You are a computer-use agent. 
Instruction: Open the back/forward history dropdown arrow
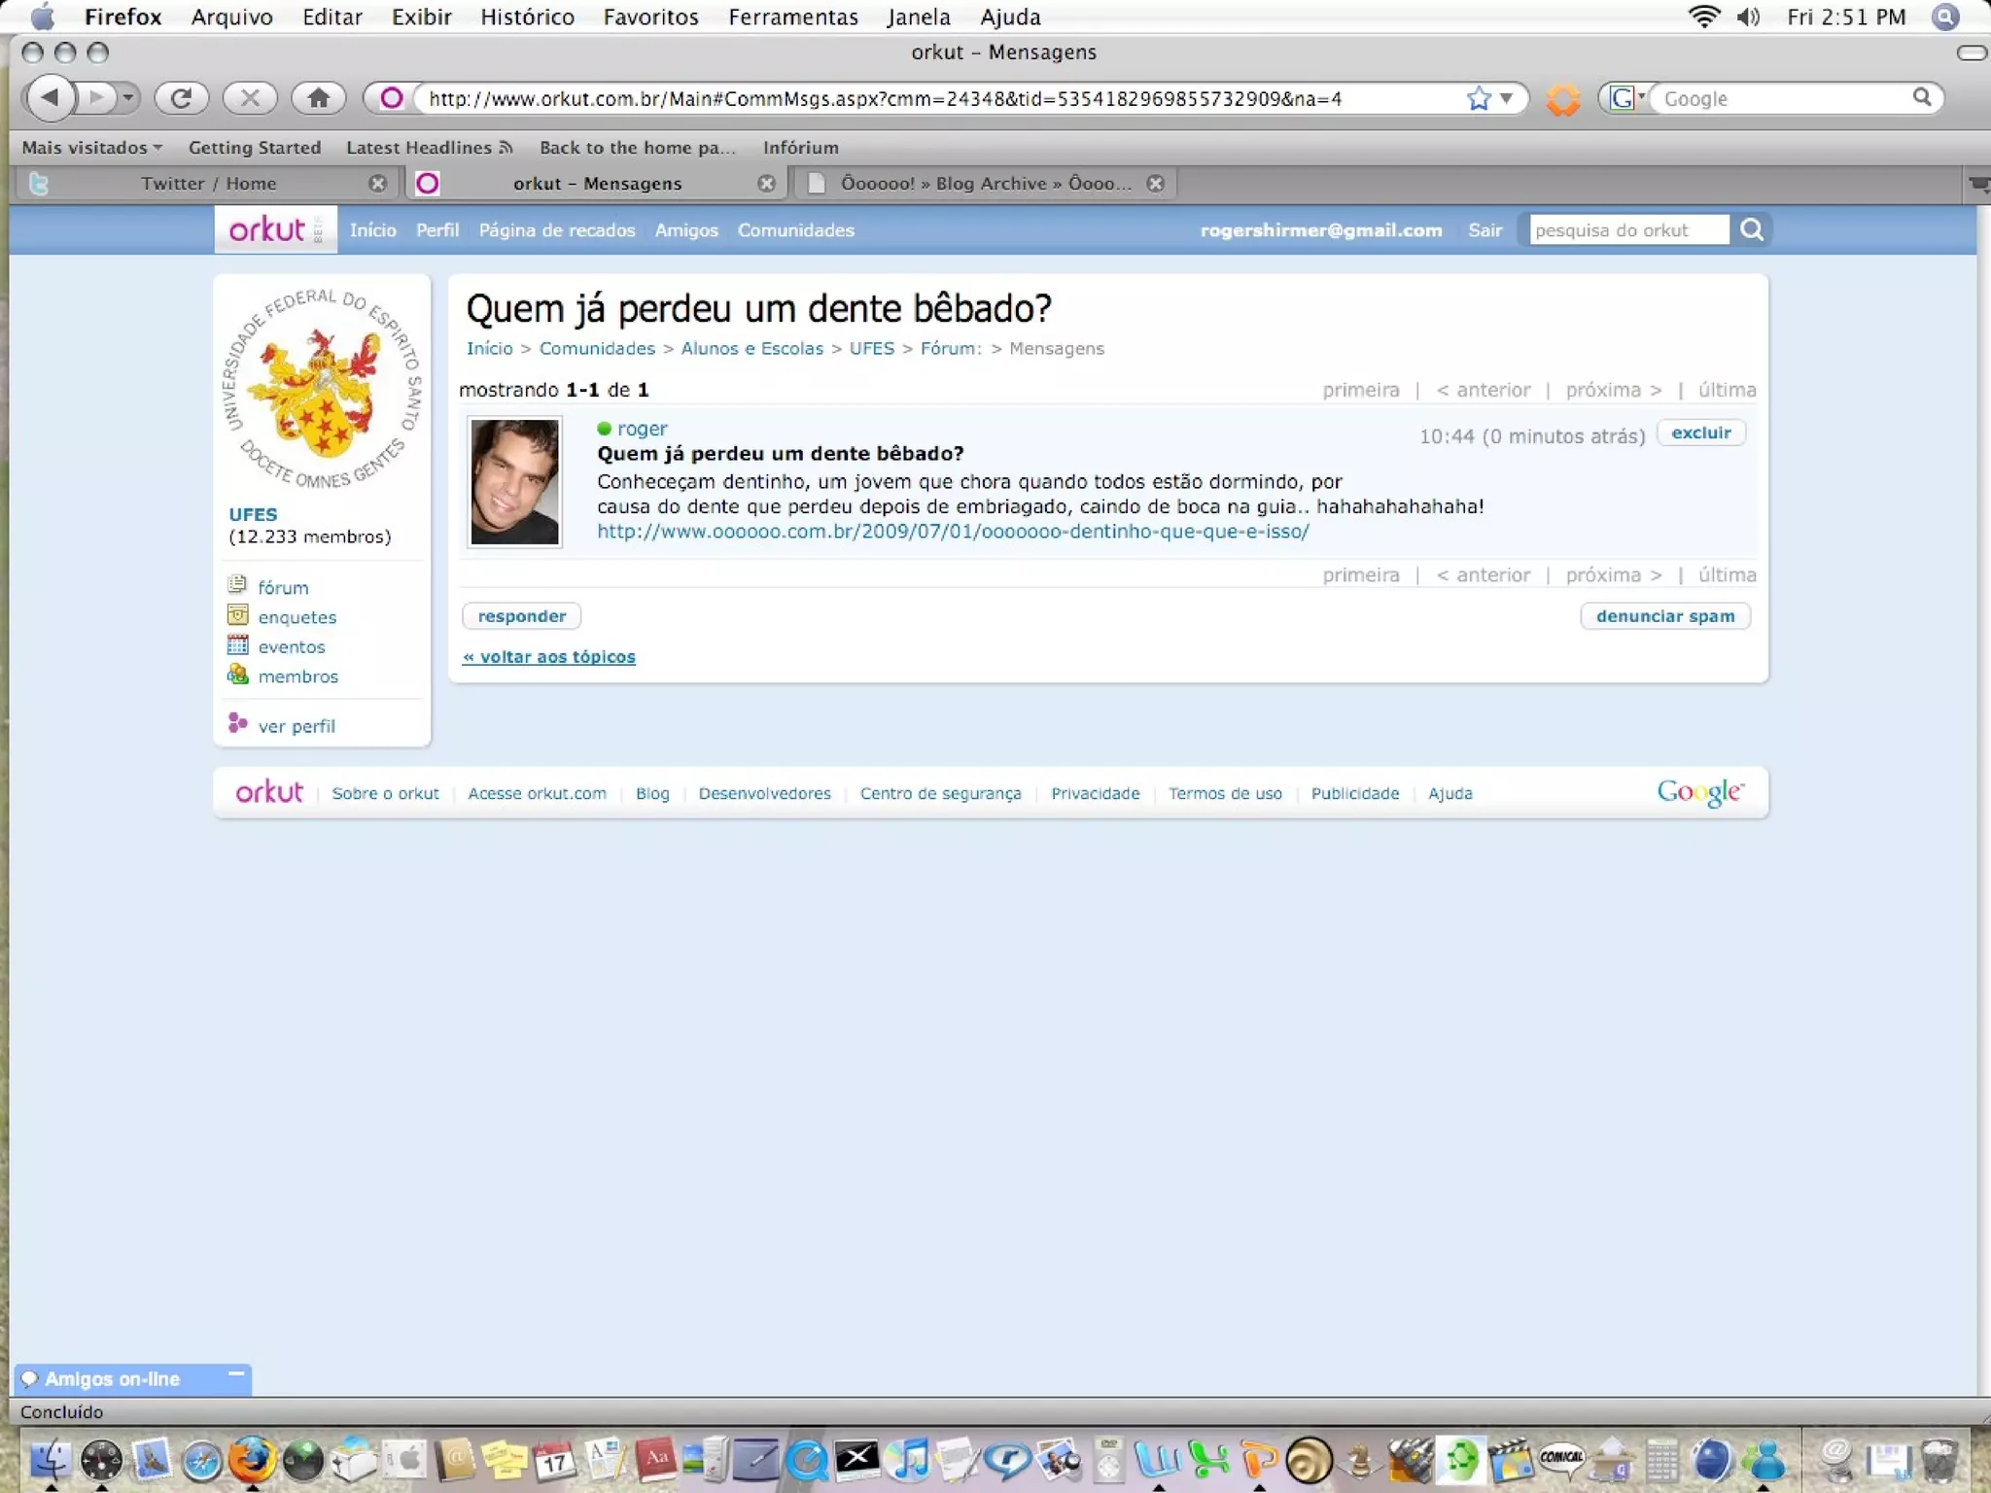pyautogui.click(x=127, y=97)
